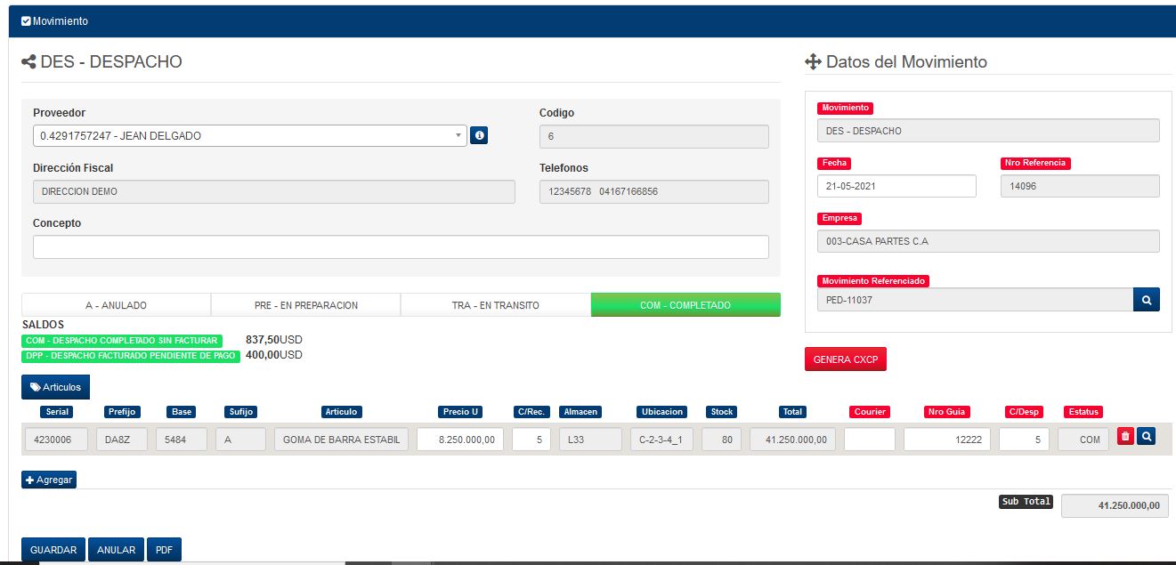Image resolution: width=1176 pixels, height=565 pixels.
Task: Click the Articulos tag button
Action: [55, 387]
